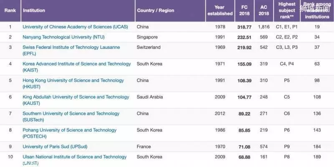Select academic institutions rank 189
334x167 pixels.
(x=317, y=157)
